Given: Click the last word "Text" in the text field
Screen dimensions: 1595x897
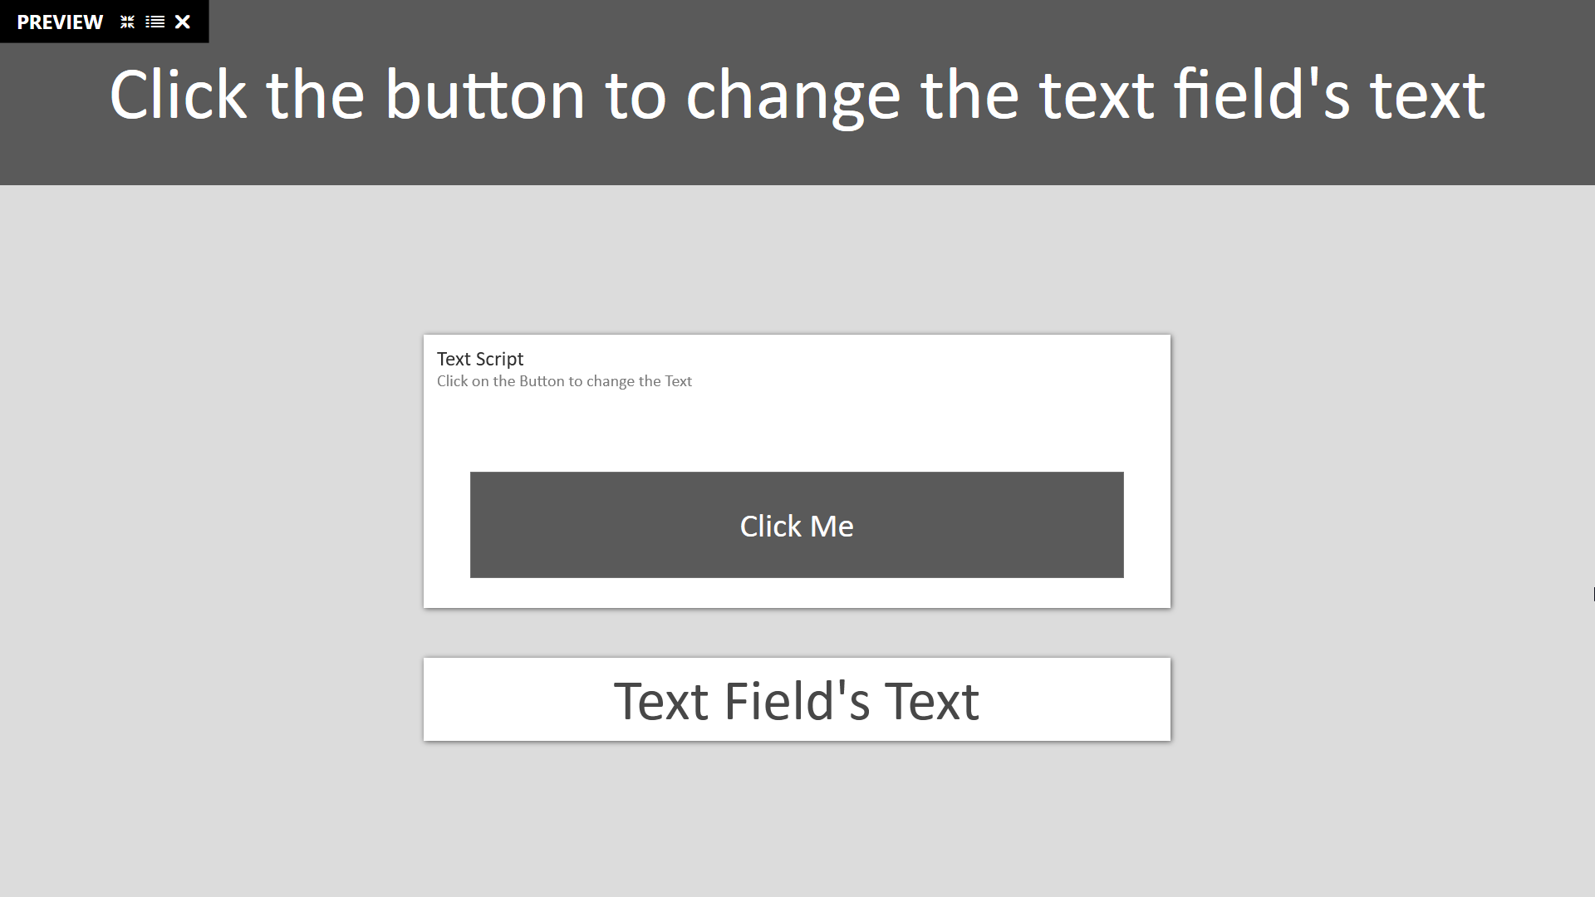Looking at the screenshot, I should pos(931,701).
